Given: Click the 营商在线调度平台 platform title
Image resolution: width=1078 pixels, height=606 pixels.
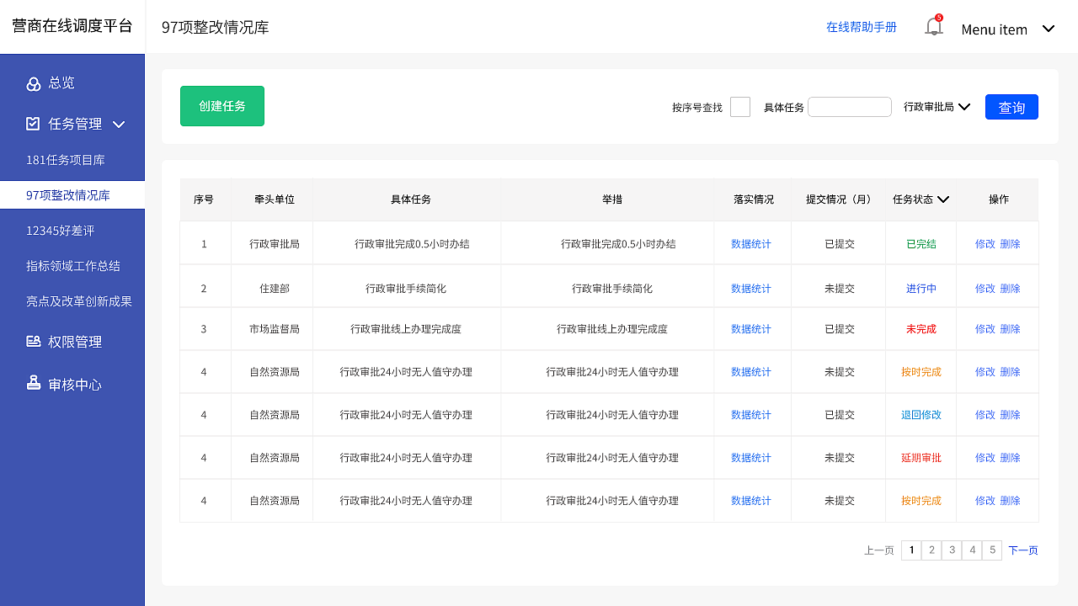Looking at the screenshot, I should [x=72, y=26].
